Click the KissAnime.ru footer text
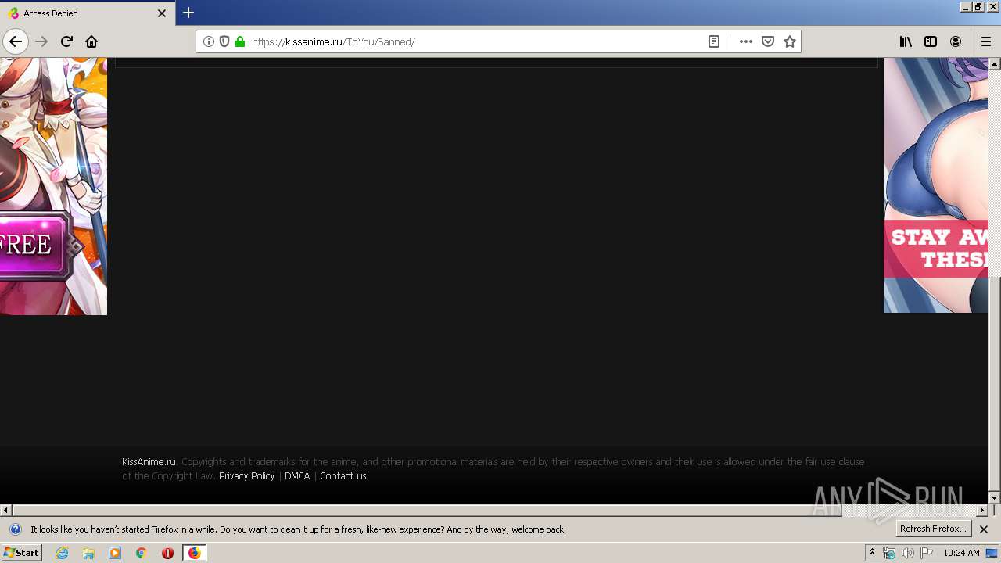This screenshot has height=563, width=1001. click(149, 461)
